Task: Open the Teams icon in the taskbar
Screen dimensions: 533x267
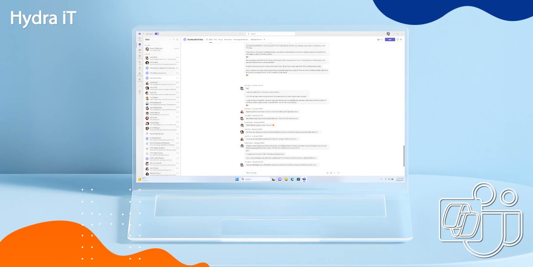Action: click(x=304, y=179)
